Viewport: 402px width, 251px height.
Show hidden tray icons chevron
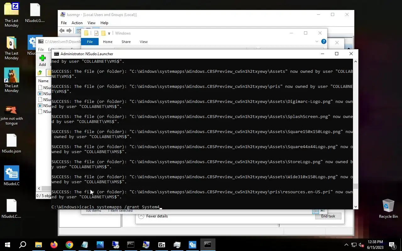346,245
